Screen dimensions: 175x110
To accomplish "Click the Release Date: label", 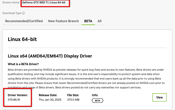I will tap(48, 95).
